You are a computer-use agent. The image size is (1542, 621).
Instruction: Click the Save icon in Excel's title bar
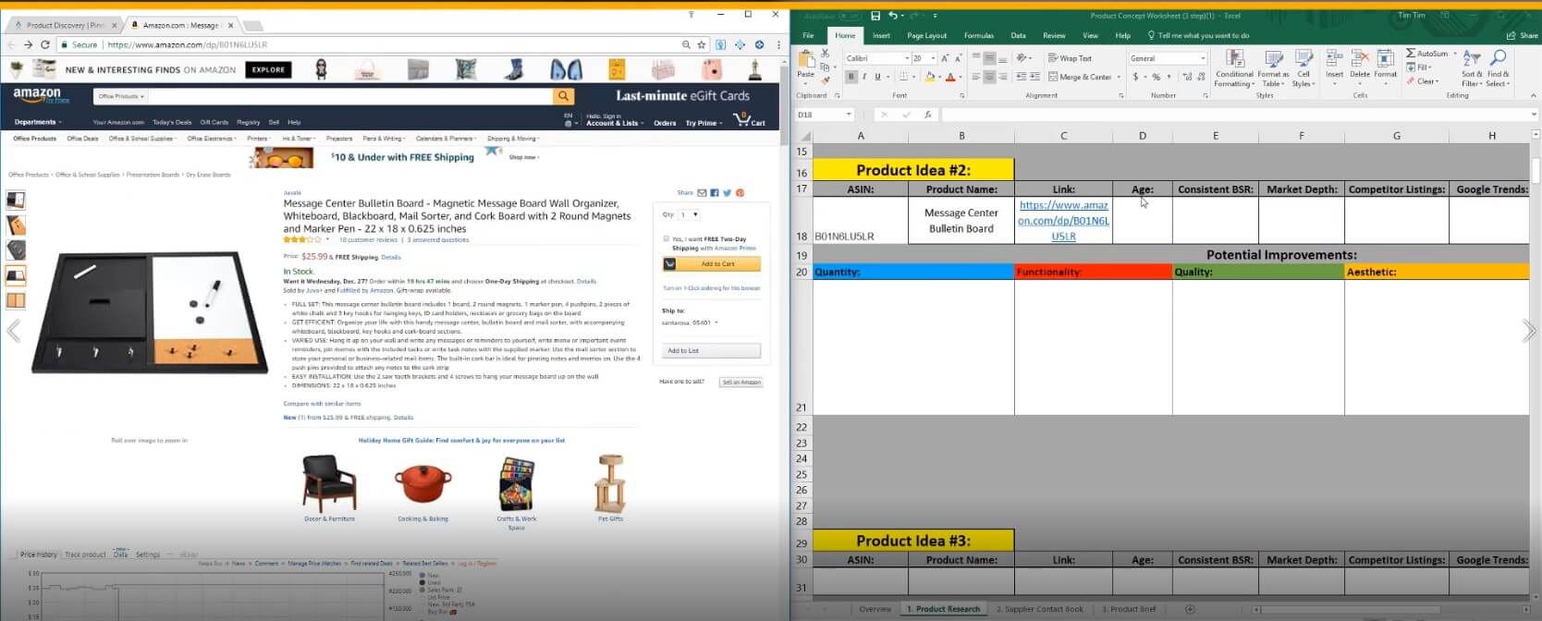[875, 16]
